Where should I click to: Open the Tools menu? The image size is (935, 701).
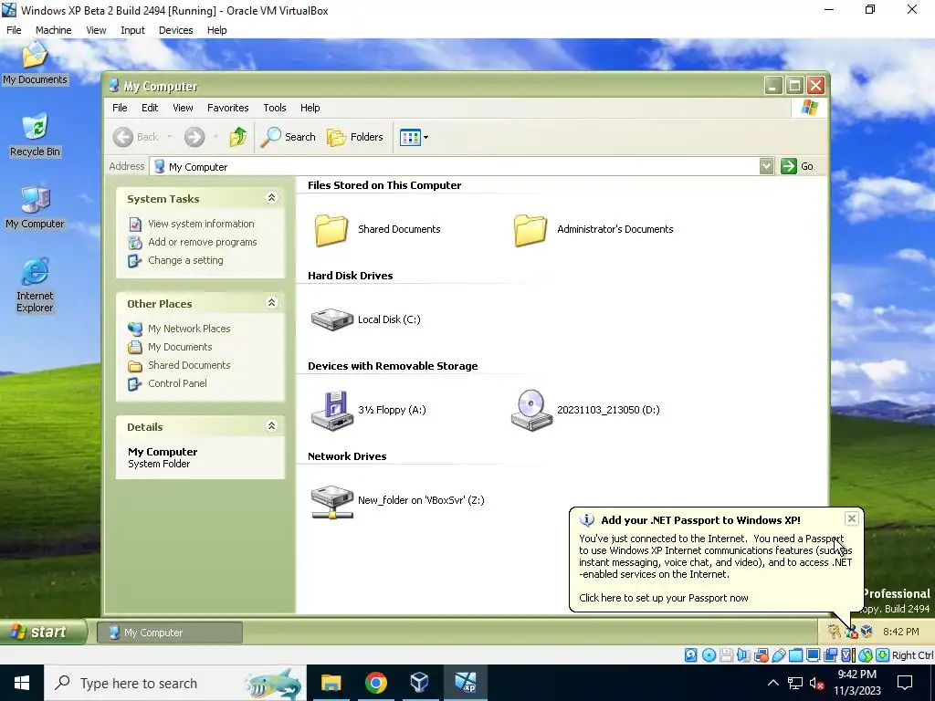(275, 108)
